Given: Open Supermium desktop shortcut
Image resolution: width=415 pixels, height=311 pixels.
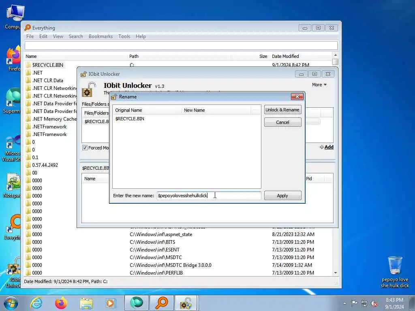Looking at the screenshot, I should 12,100.
